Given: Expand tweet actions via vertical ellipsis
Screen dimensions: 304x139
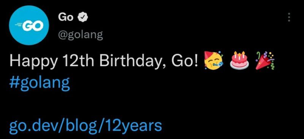Looking at the screenshot, I should tap(289, 17).
